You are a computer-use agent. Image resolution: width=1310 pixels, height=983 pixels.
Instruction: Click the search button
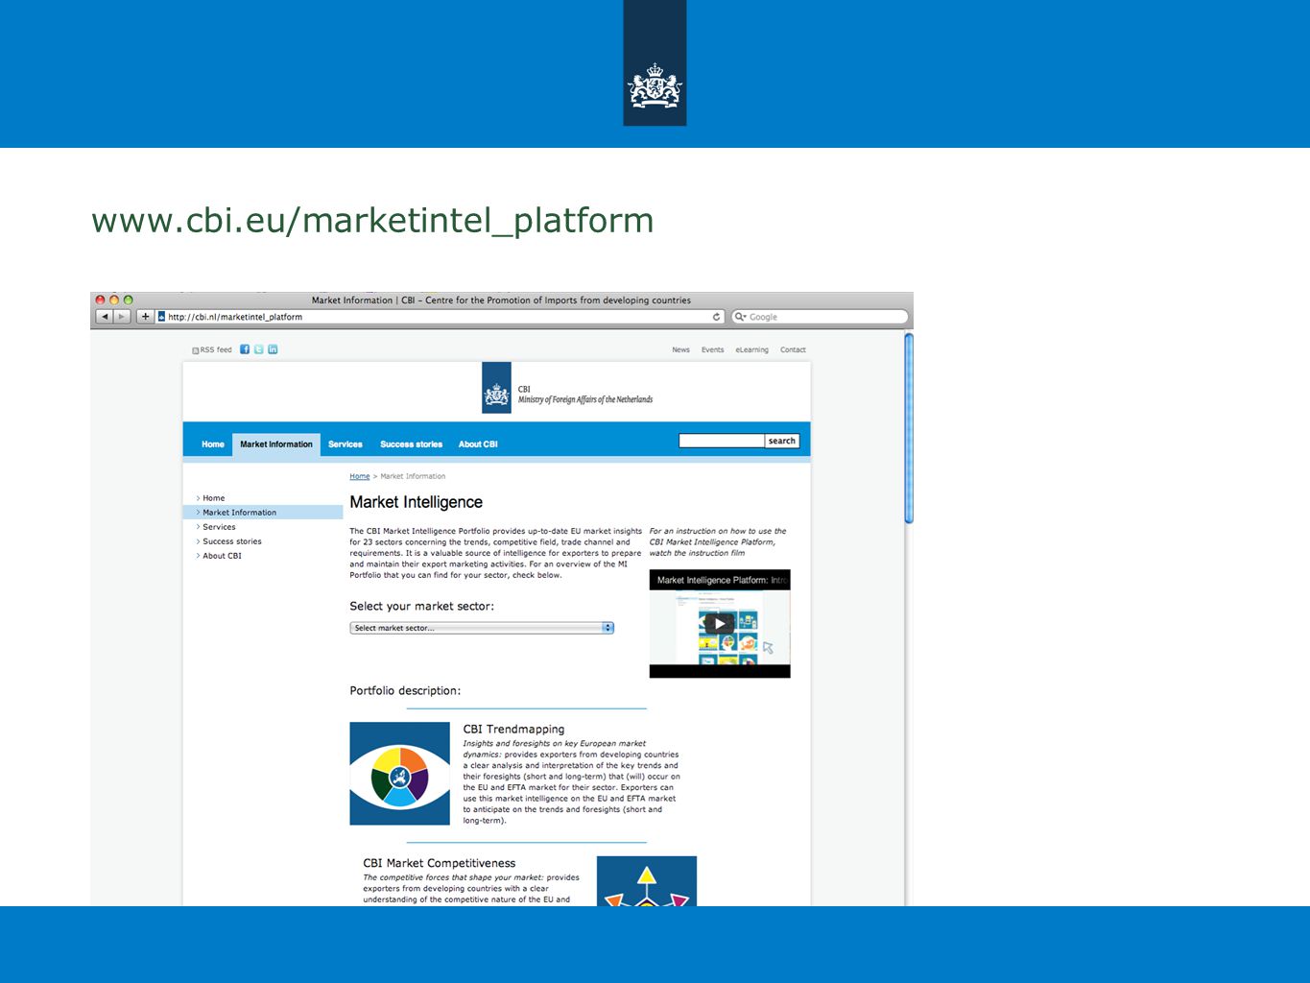coord(782,441)
